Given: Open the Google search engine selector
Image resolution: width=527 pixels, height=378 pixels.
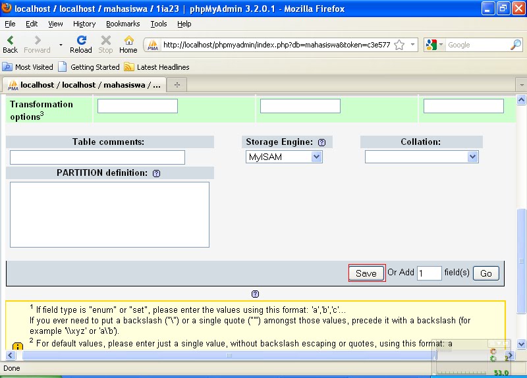Looking at the screenshot, I should (x=434, y=45).
